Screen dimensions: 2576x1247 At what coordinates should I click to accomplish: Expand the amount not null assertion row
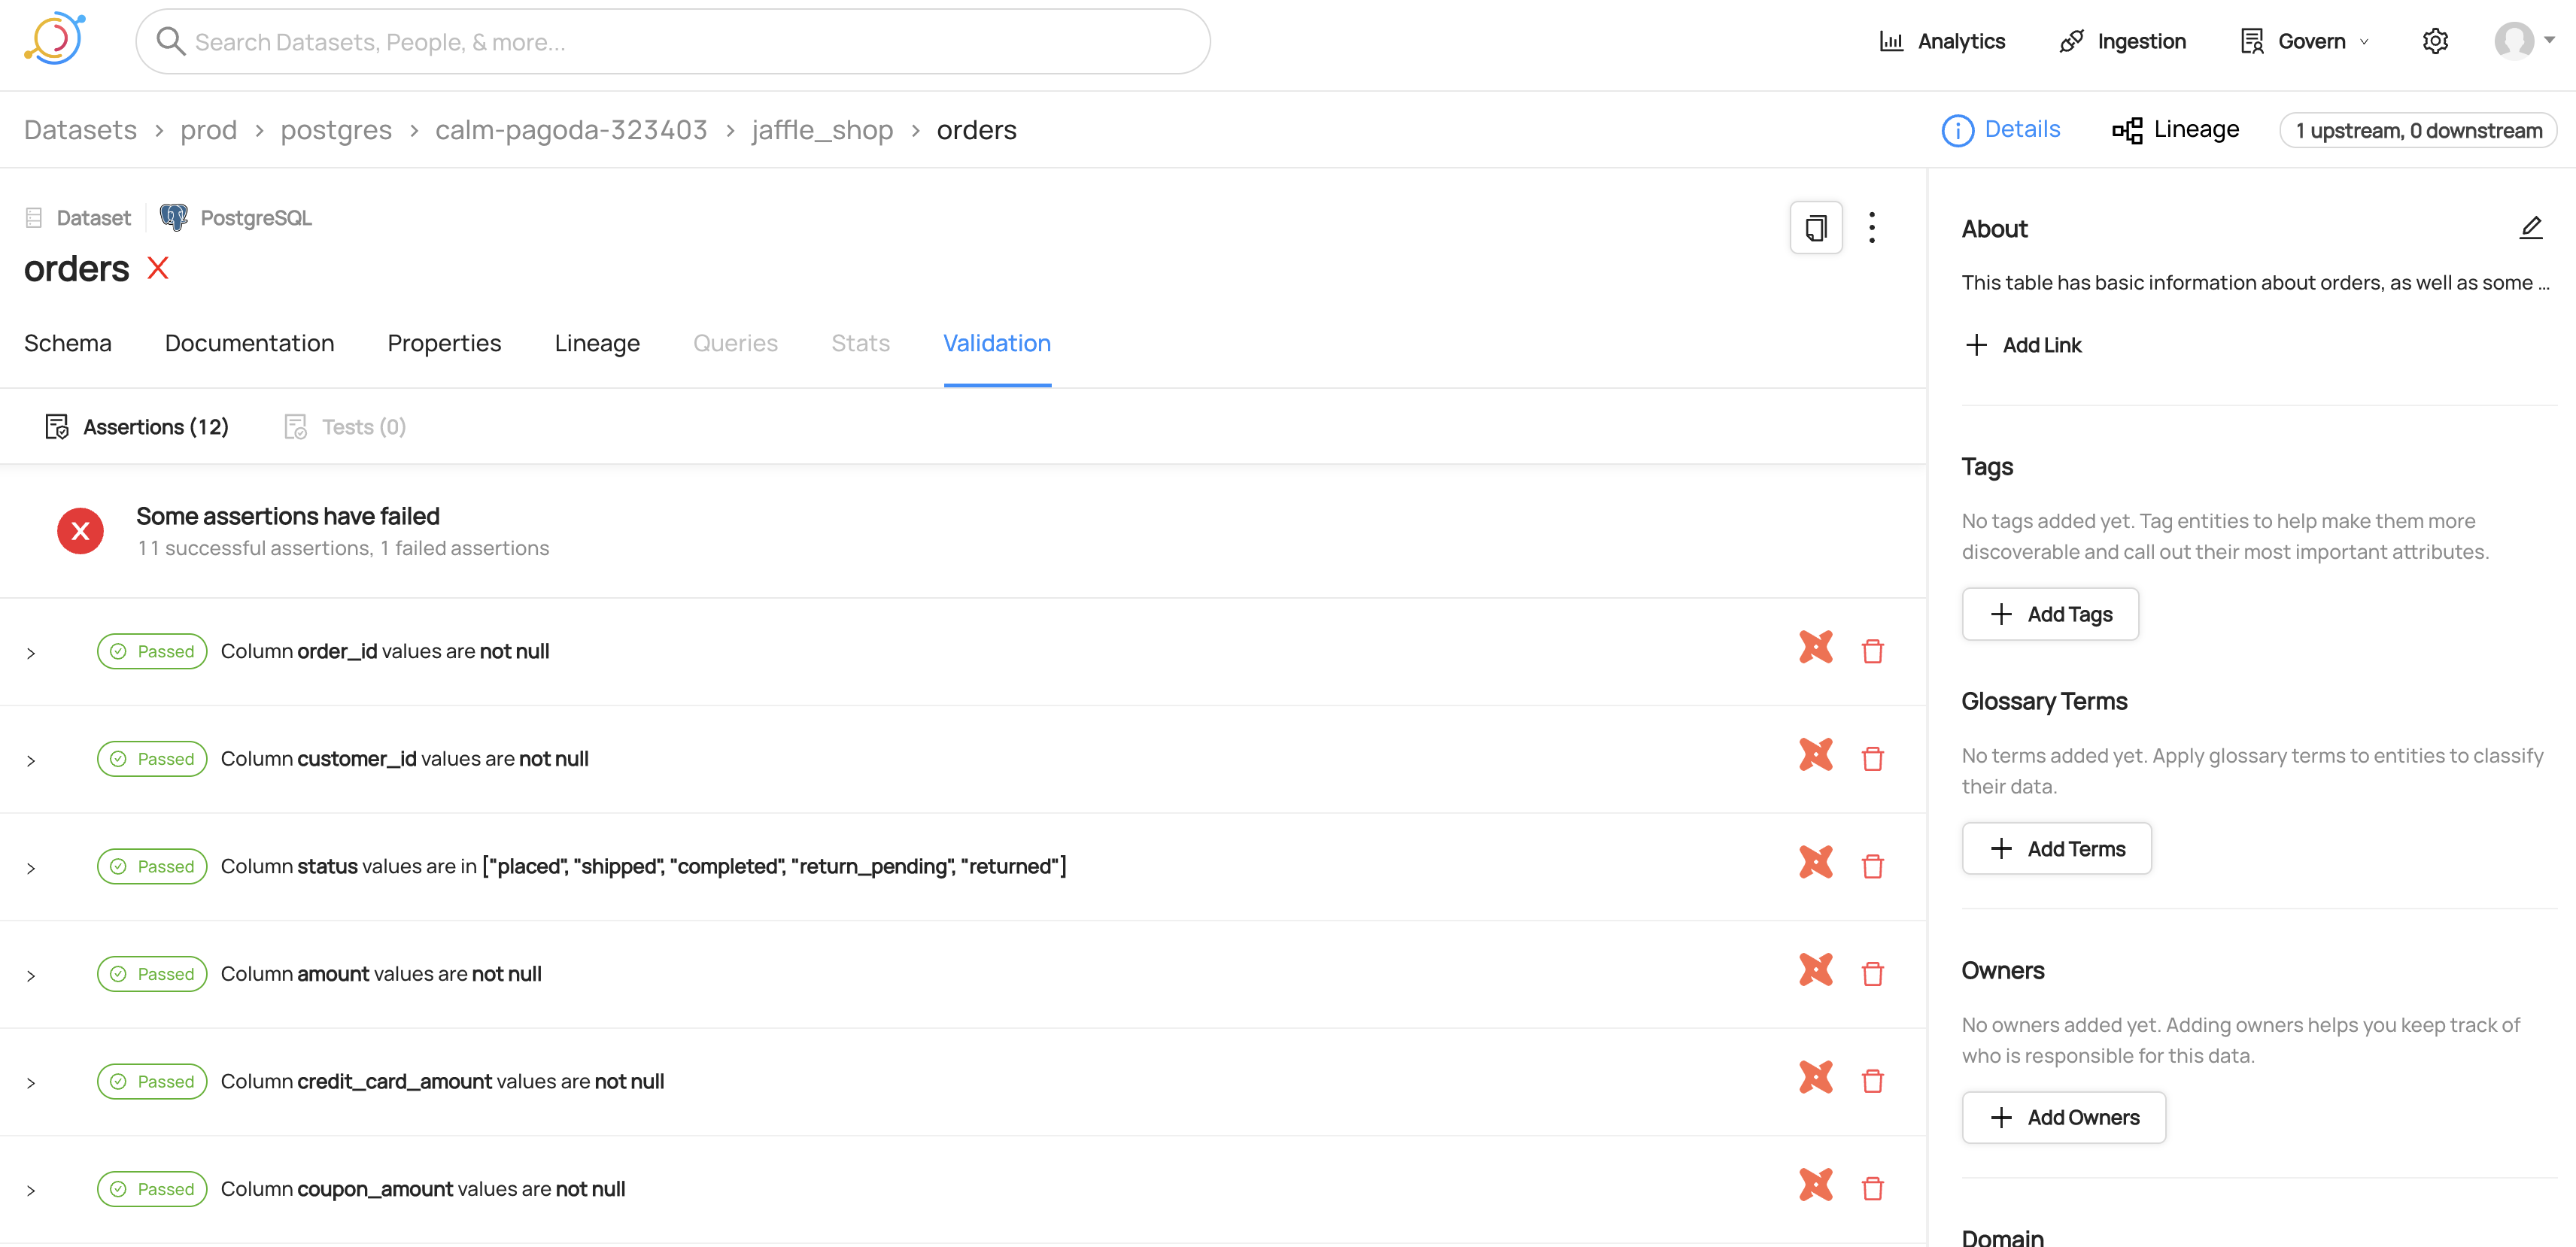click(x=31, y=976)
